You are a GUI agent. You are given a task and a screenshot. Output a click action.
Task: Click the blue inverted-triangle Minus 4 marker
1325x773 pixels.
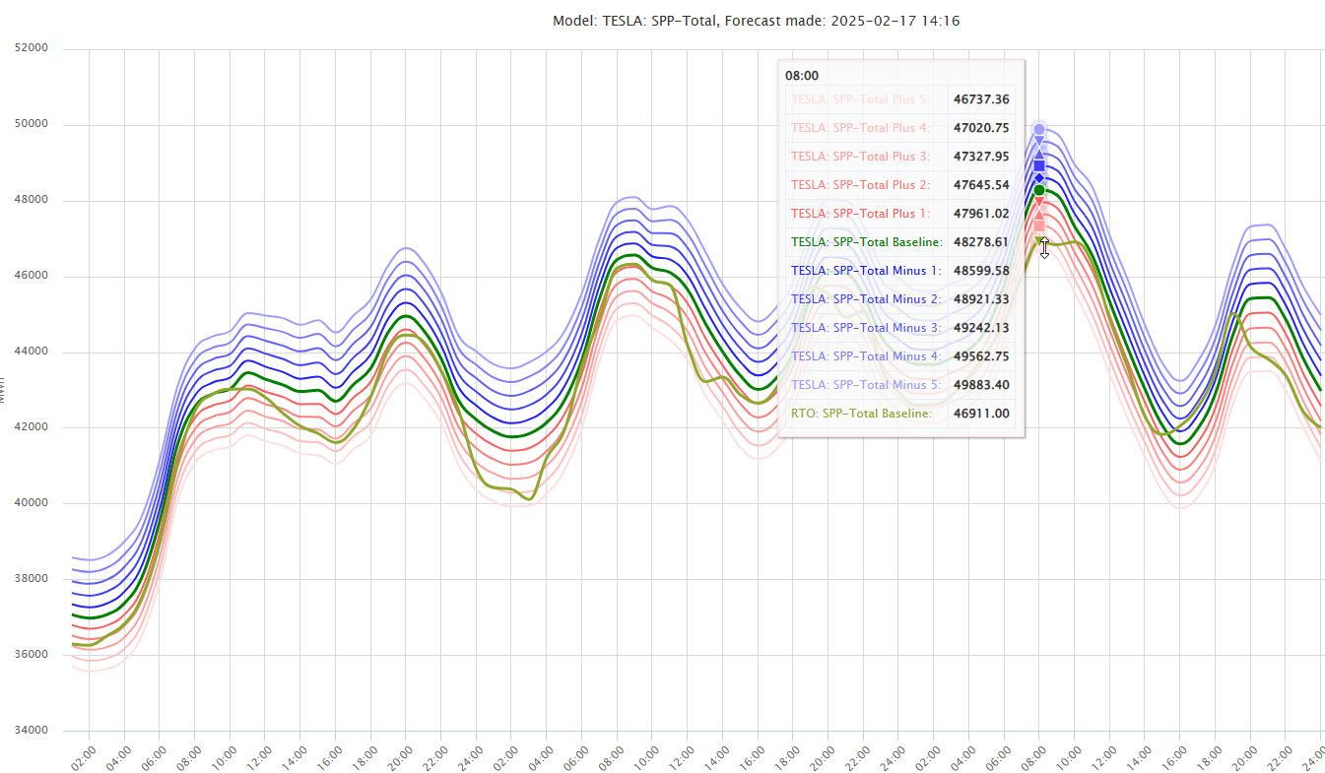point(1039,142)
